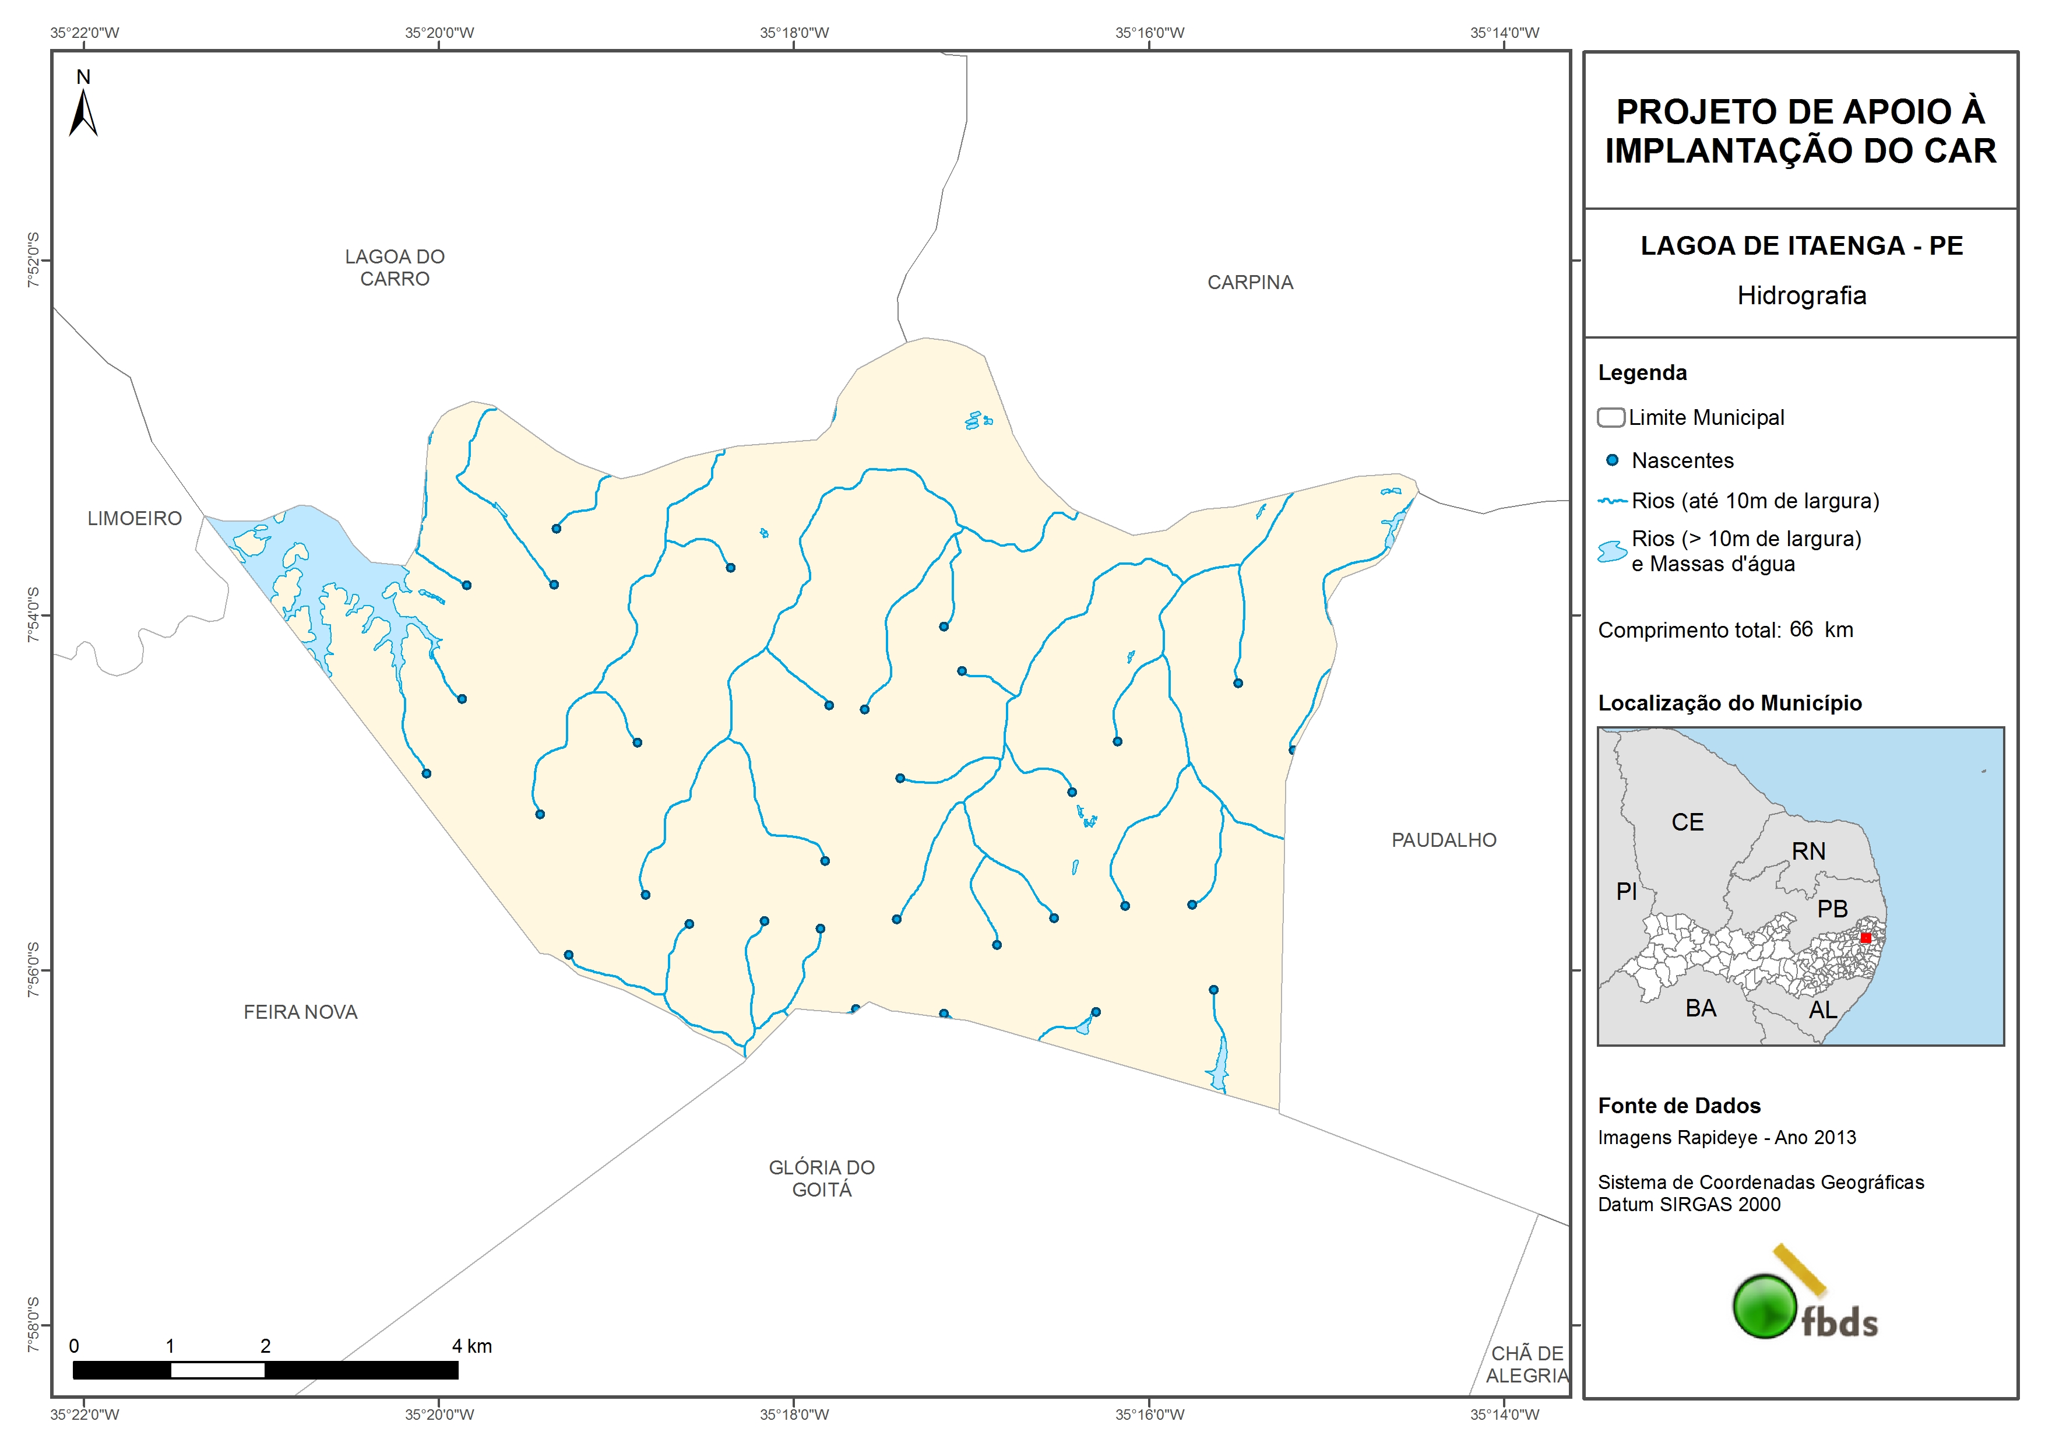Click the CE state in locator map
2045x1446 pixels.
(x=1687, y=821)
